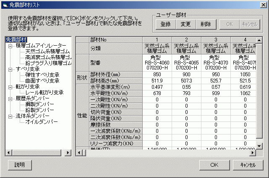The height and width of the screenshot is (178, 269).
Task: Click the table's vertical scrollbar thumb
Action: coord(259,91)
